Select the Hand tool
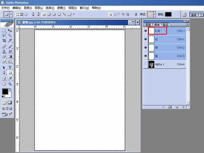 [x=4, y=84]
